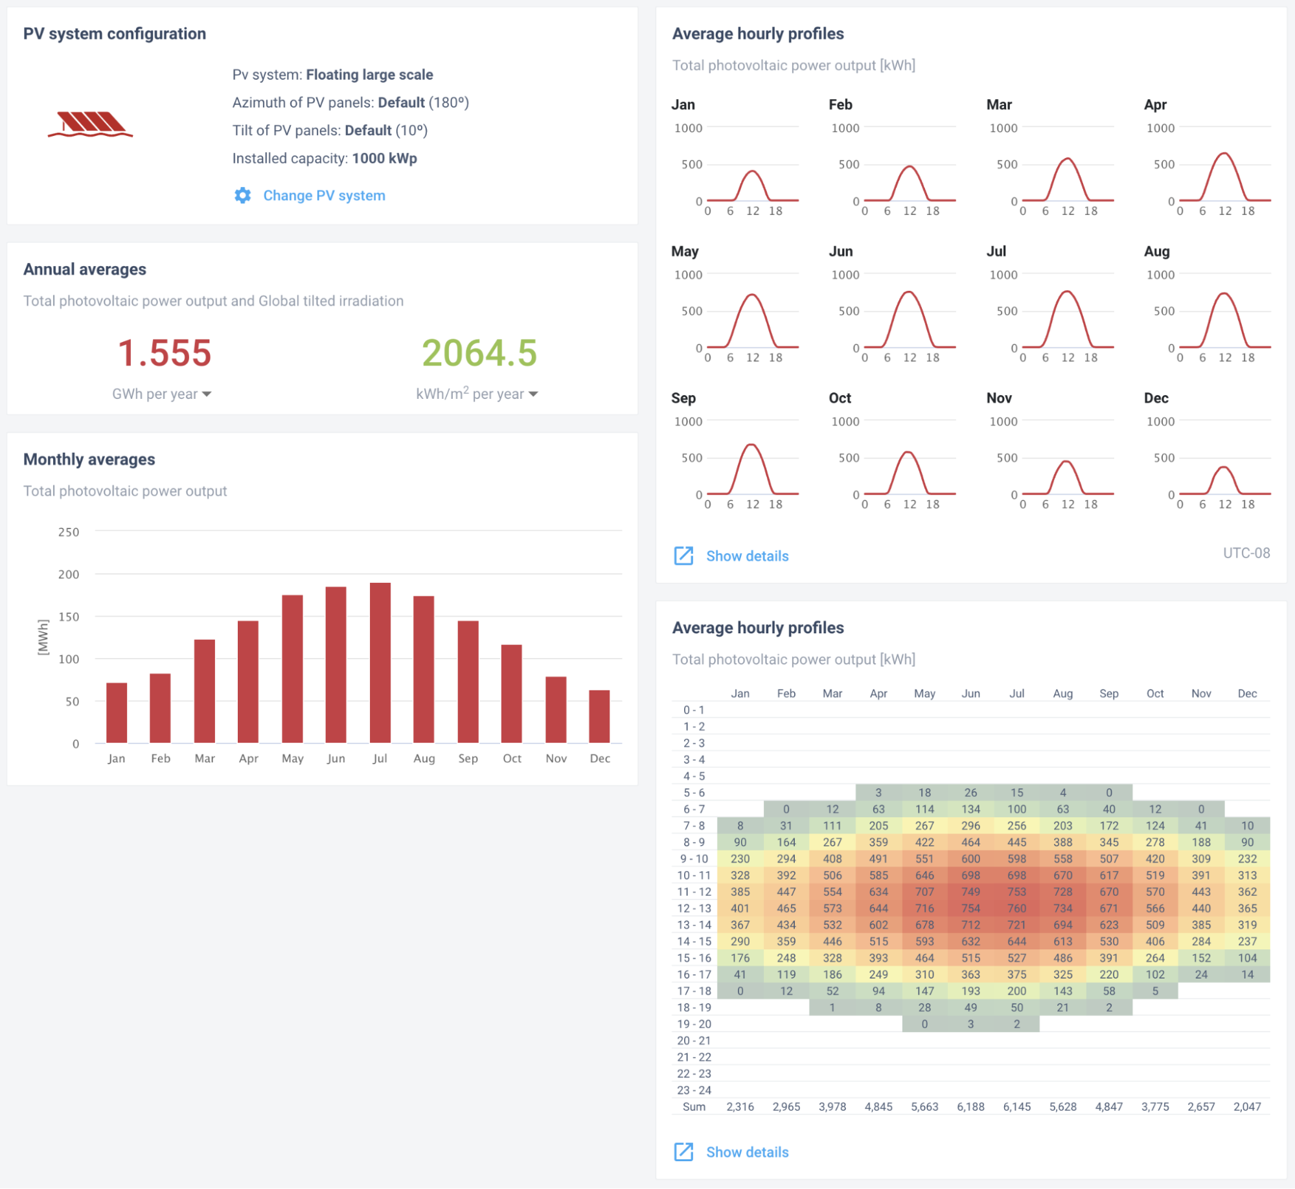Screen dimensions: 1295x1189
Task: Click the Show details icon left of UTC-08
Action: click(683, 556)
